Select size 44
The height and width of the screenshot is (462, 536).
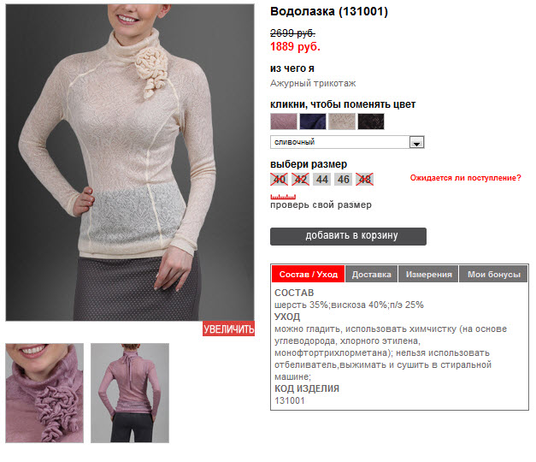point(322,180)
